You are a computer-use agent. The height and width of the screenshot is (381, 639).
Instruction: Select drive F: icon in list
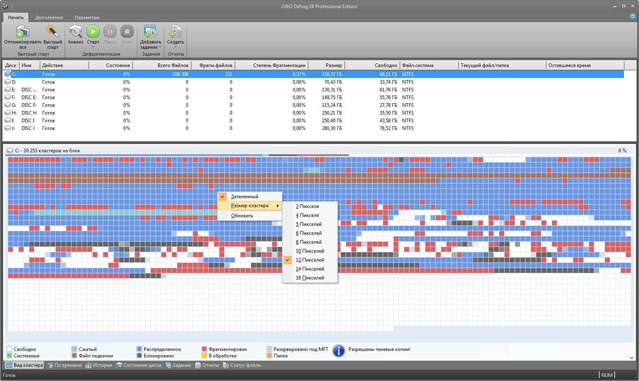pyautogui.click(x=8, y=97)
